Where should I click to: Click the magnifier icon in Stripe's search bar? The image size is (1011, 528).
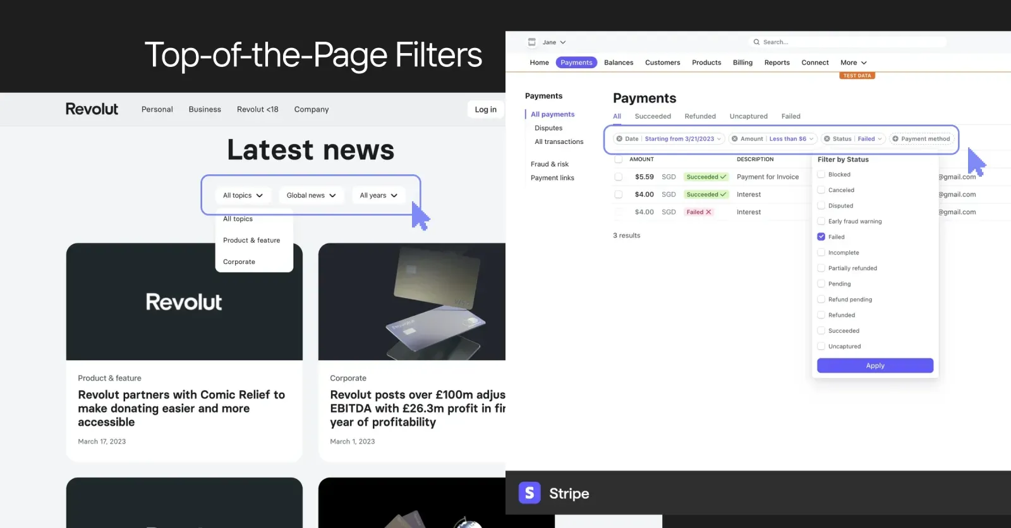coord(756,42)
